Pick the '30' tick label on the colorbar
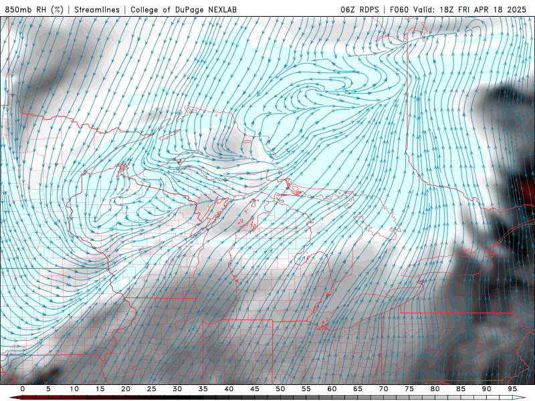This screenshot has width=535, height=401. tap(177, 389)
